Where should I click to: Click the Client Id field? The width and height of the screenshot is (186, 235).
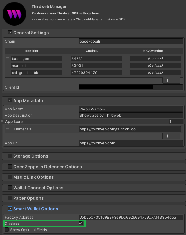(131, 87)
